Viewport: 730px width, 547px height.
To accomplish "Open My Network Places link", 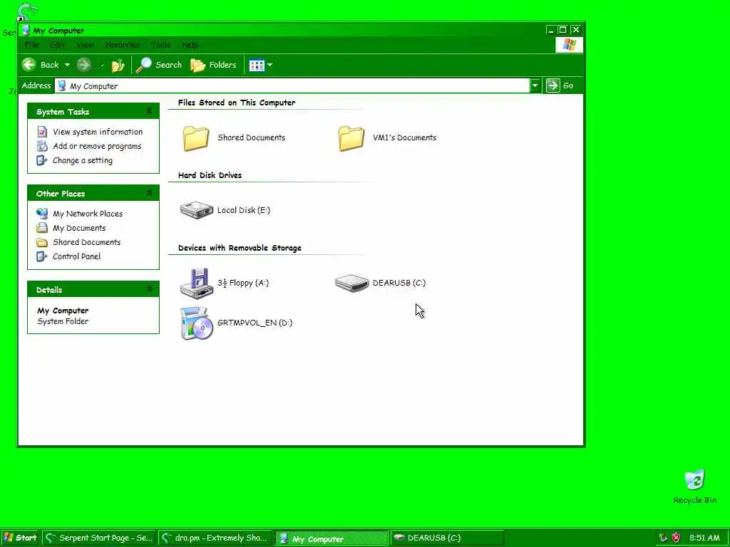I will (x=88, y=214).
